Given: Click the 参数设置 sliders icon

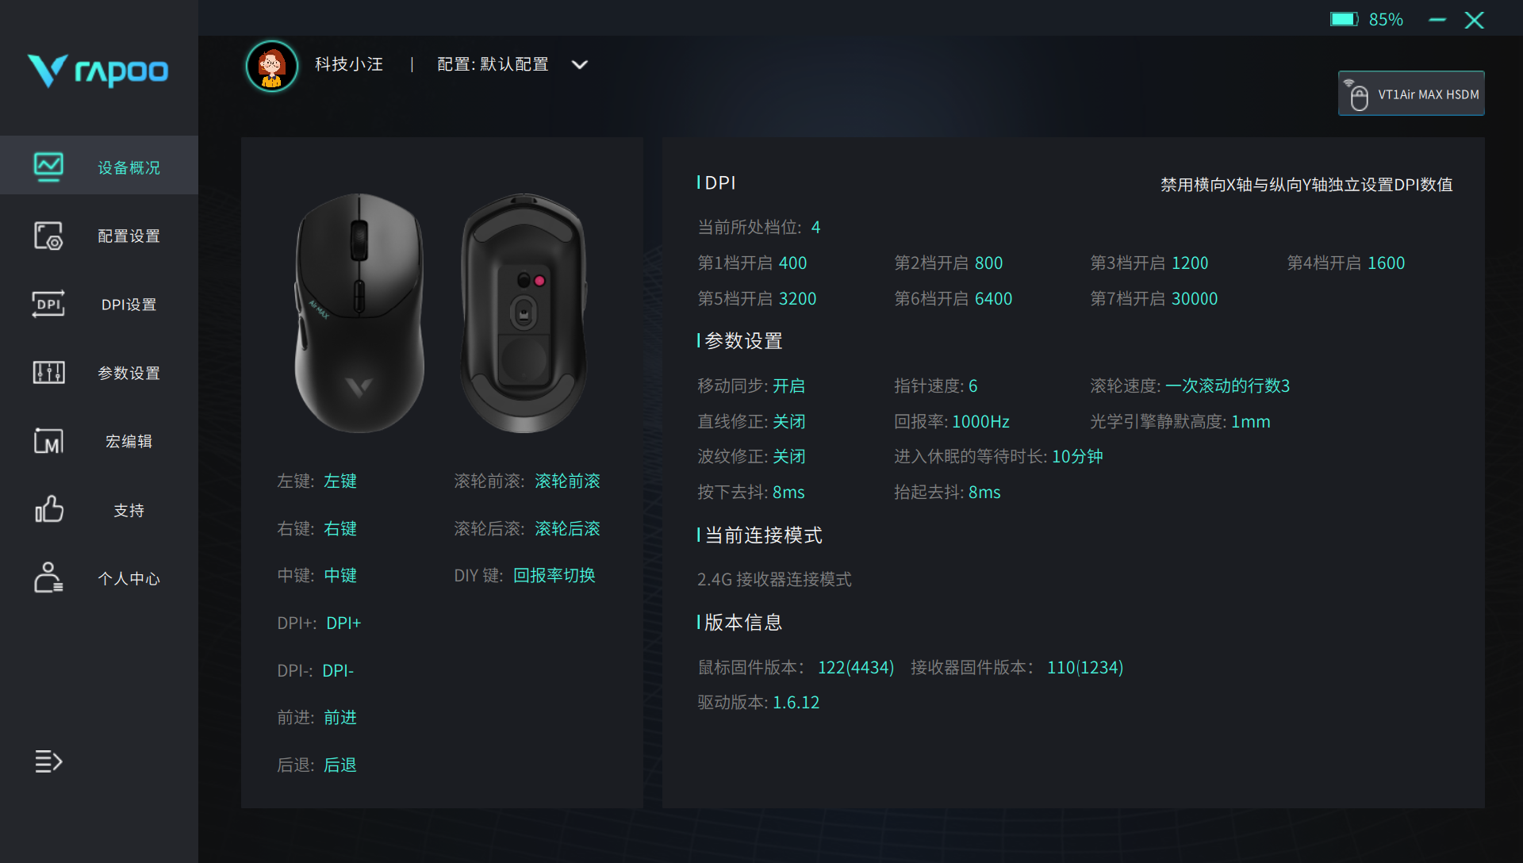Looking at the screenshot, I should click(x=48, y=372).
